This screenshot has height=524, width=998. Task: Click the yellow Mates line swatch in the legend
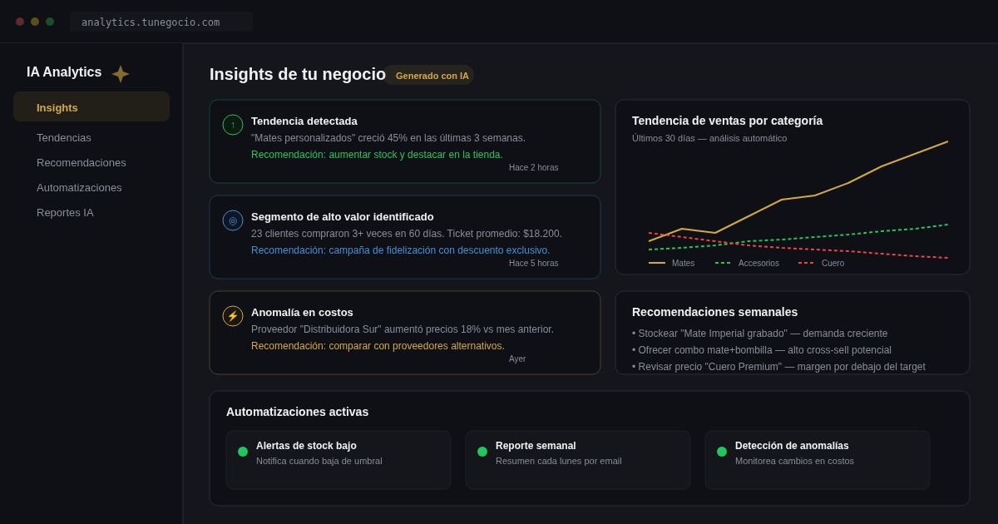pyautogui.click(x=657, y=263)
